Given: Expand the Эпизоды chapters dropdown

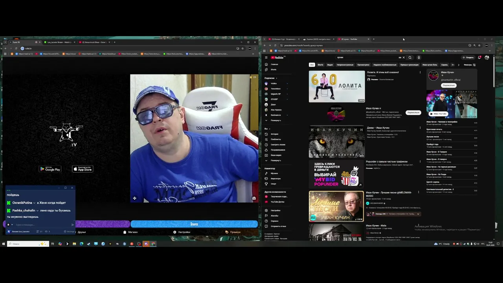Looking at the screenshot, I should (x=418, y=214).
